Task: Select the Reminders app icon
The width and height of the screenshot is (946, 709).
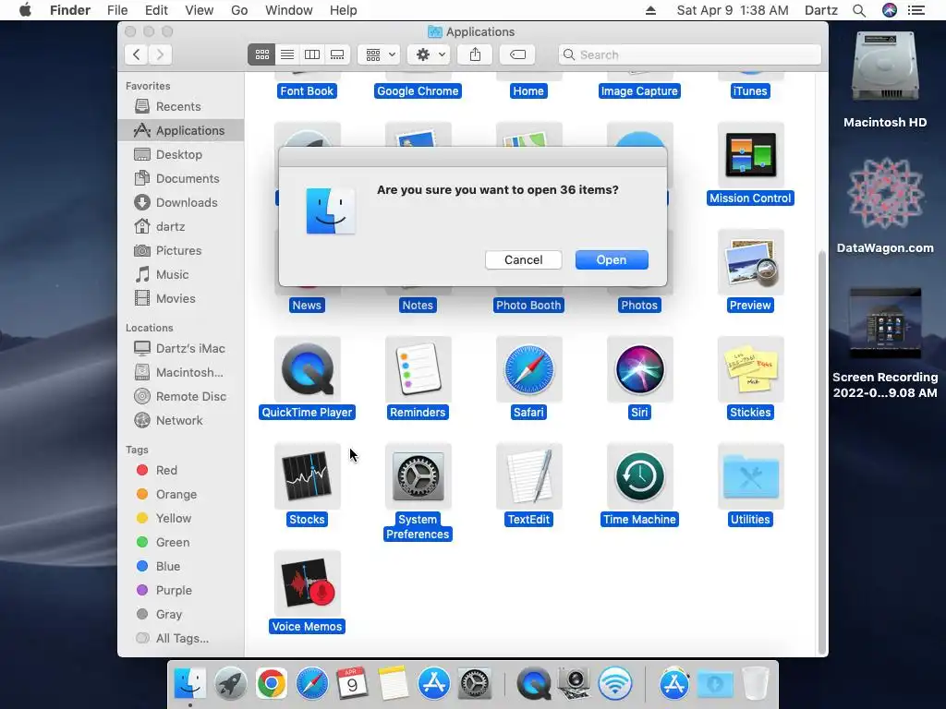Action: (418, 369)
